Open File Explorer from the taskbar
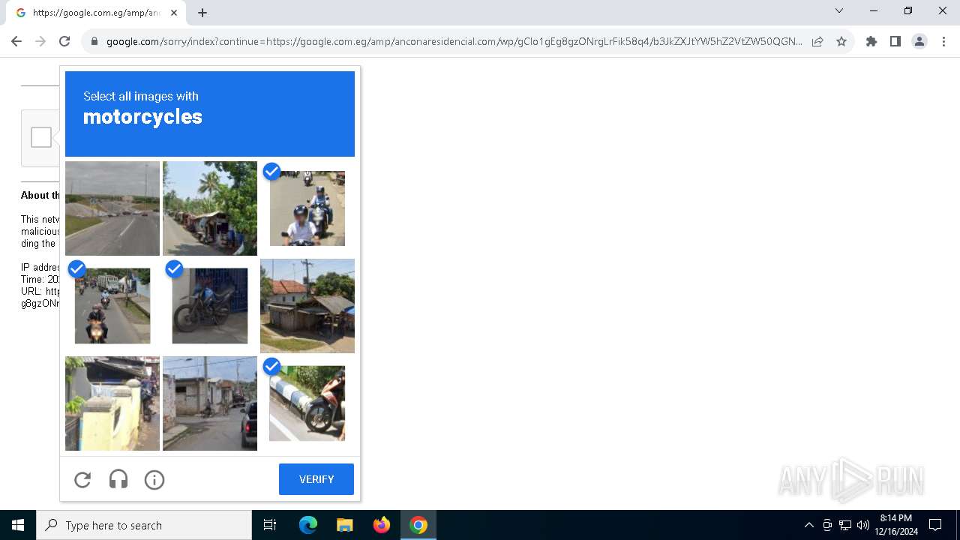Viewport: 960px width, 540px height. point(344,525)
